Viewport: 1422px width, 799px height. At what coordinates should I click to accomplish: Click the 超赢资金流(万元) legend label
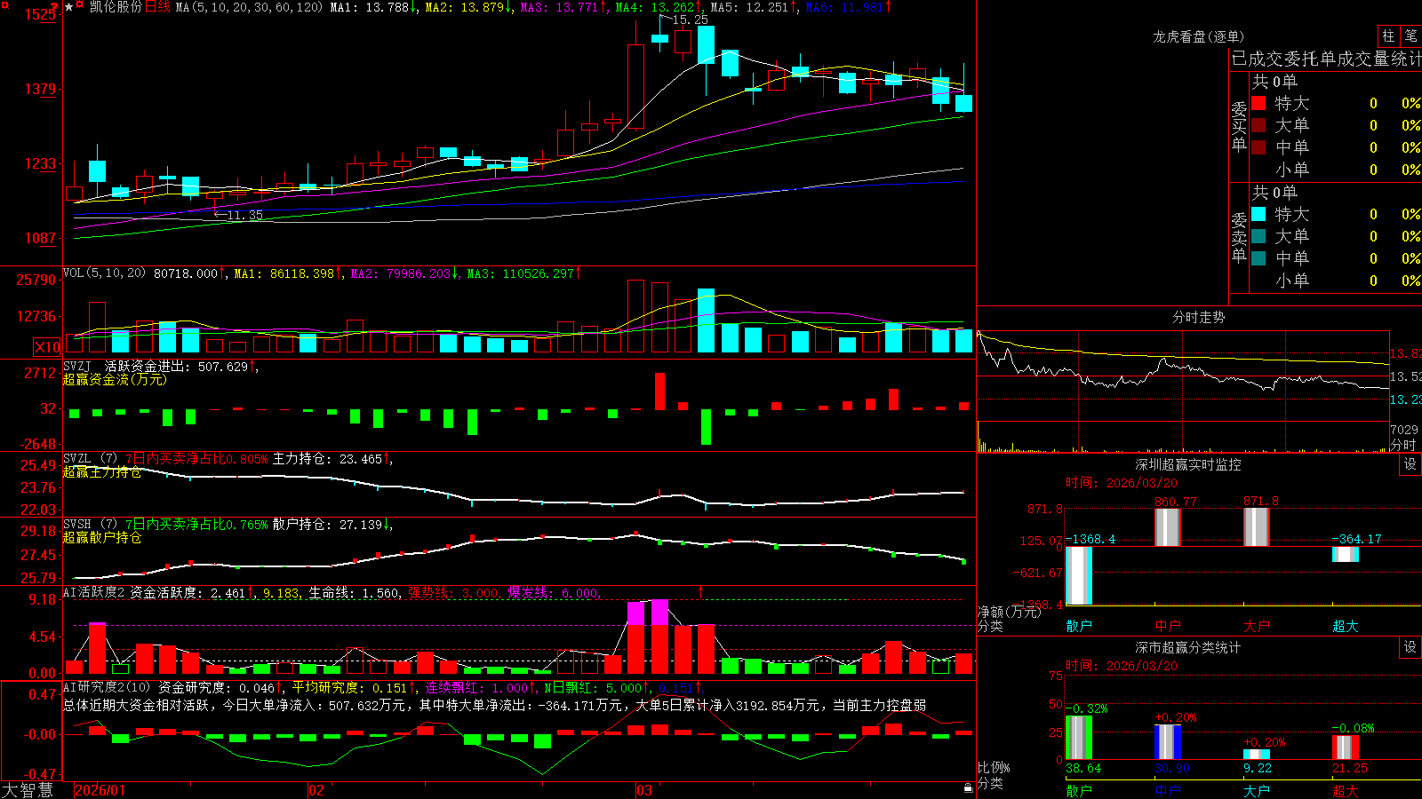coord(115,379)
